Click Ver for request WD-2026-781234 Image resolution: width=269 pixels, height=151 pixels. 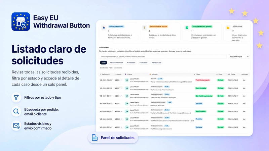(x=244, y=80)
